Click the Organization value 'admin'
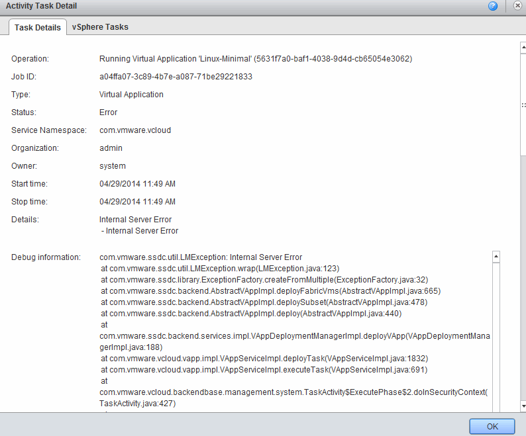 [111, 148]
